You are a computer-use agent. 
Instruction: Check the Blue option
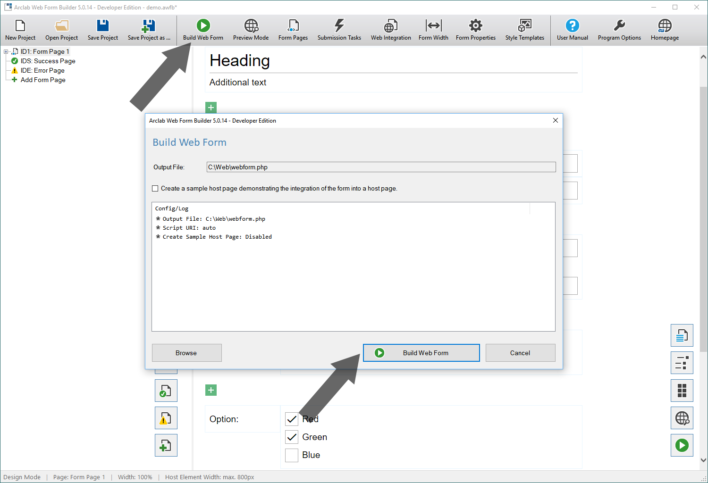coord(292,455)
